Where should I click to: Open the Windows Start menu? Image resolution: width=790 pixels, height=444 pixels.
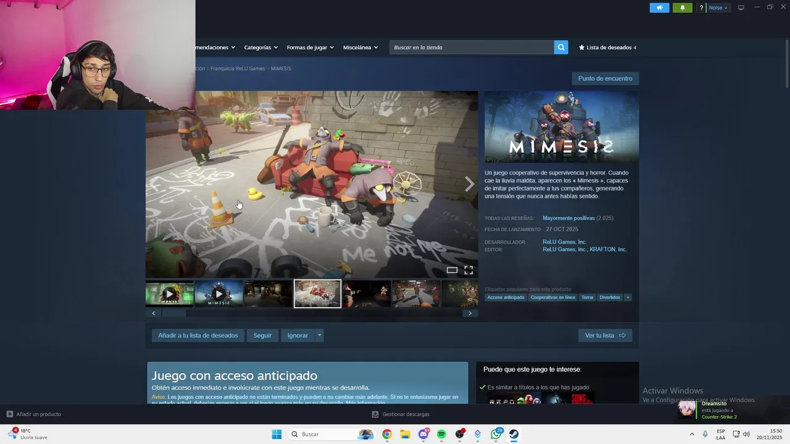click(276, 434)
